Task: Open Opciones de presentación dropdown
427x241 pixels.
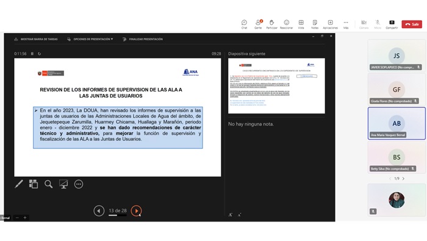Action: [x=90, y=39]
